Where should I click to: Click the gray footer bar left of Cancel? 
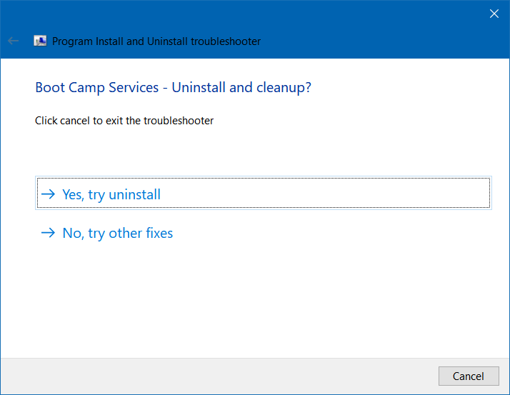(214, 376)
